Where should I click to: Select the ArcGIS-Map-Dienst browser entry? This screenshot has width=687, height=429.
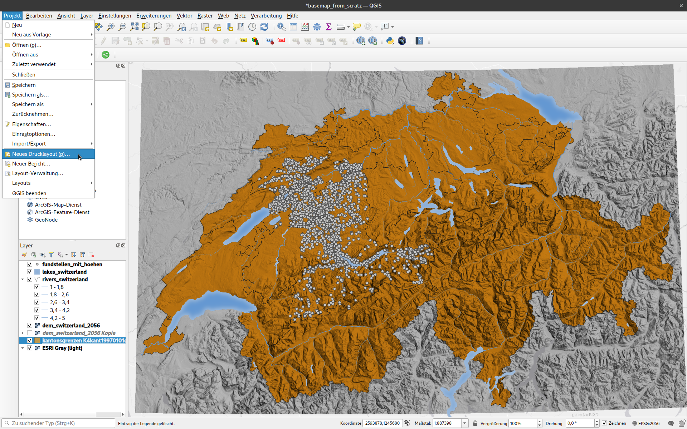pyautogui.click(x=58, y=204)
